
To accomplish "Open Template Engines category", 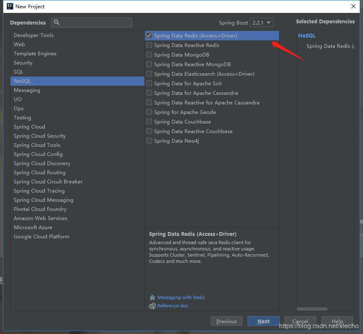I will (x=77, y=54).
